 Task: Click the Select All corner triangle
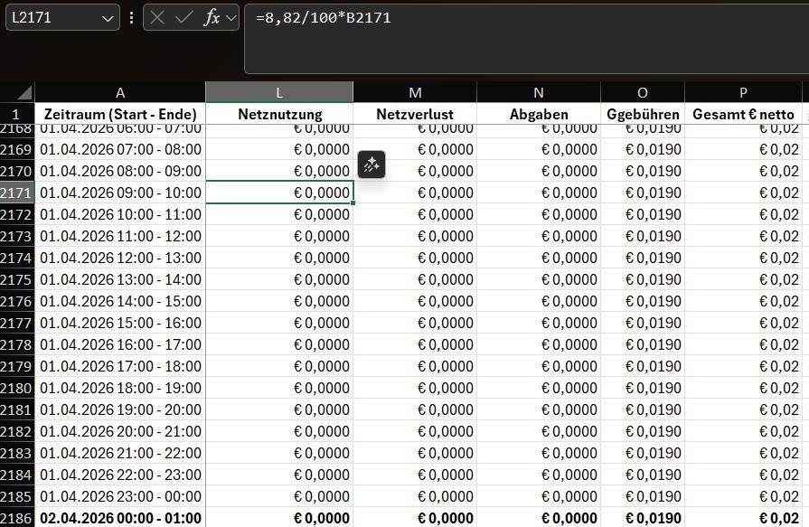click(x=24, y=93)
